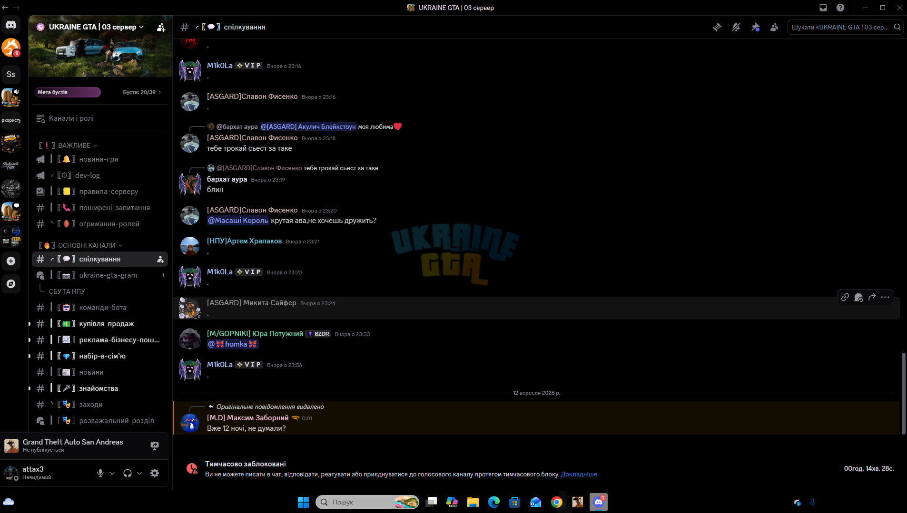Click Add a Server plus icon
This screenshot has width=907, height=513.
[x=11, y=261]
